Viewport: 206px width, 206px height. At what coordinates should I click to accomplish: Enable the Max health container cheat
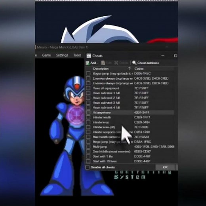click(x=88, y=137)
